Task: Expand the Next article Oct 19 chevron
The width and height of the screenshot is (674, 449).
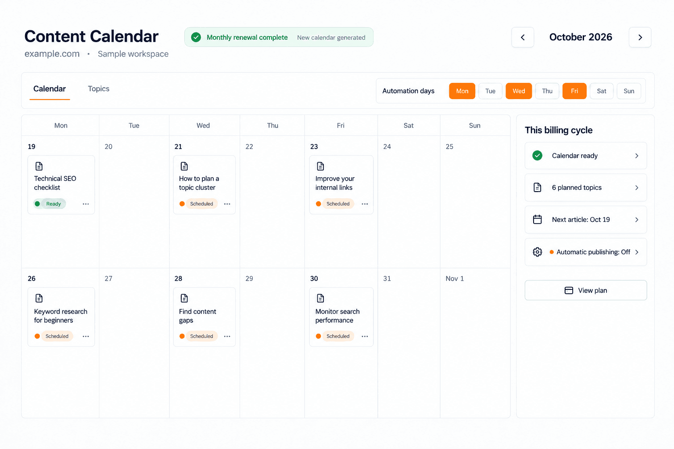Action: [x=637, y=220]
